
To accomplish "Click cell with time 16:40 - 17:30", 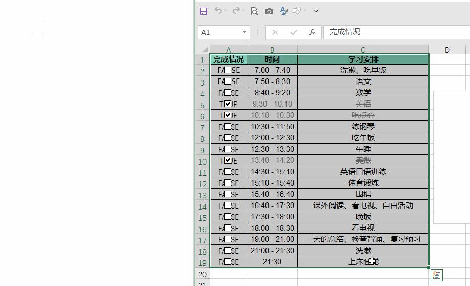I will (272, 206).
